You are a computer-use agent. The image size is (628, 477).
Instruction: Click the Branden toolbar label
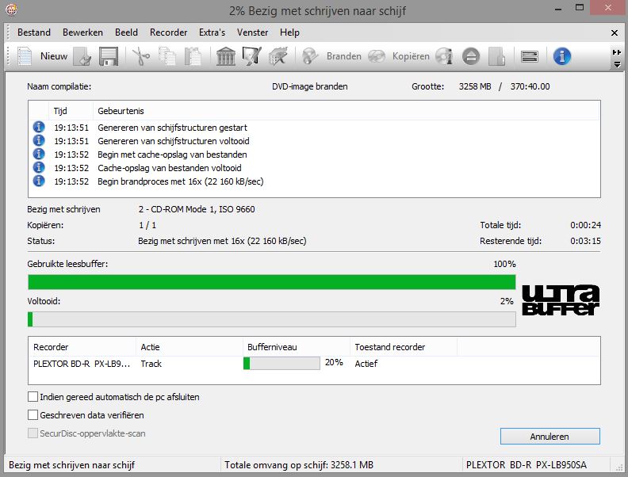343,56
